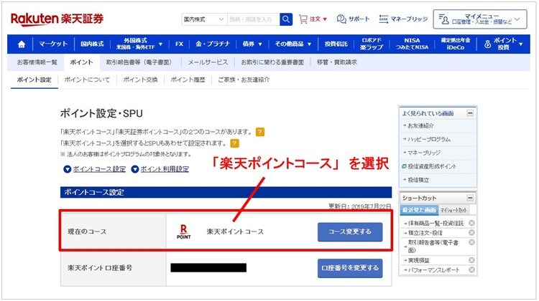Screen dimensions: 539x301
Task: Remove 取引報告書等(電子書面) shortcut entry
Action: [x=471, y=242]
